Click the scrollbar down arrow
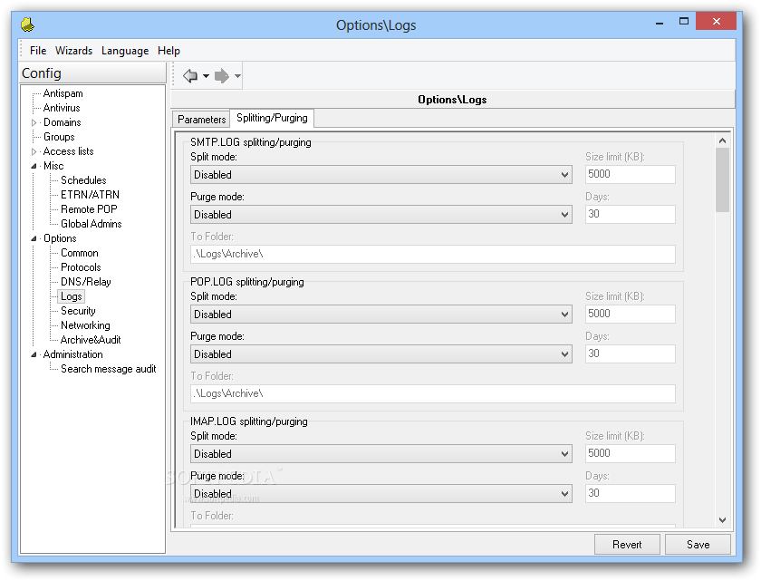 point(722,520)
